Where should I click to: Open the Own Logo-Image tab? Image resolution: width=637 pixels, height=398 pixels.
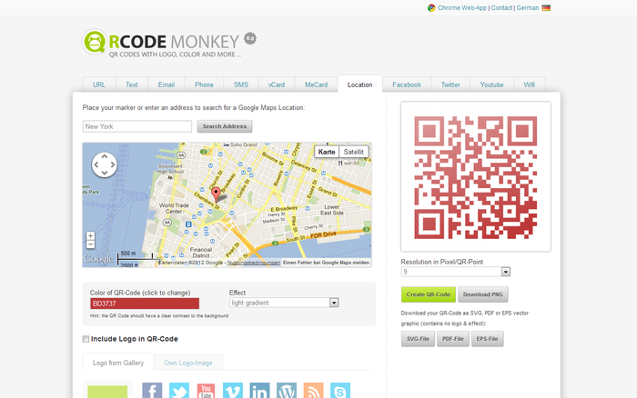tap(187, 363)
